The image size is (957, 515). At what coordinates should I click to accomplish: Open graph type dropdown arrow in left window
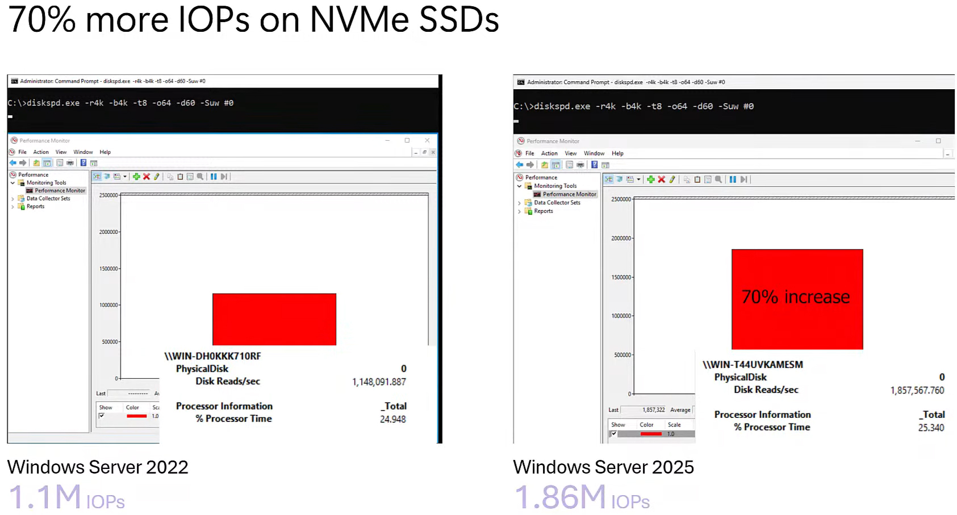(x=125, y=177)
